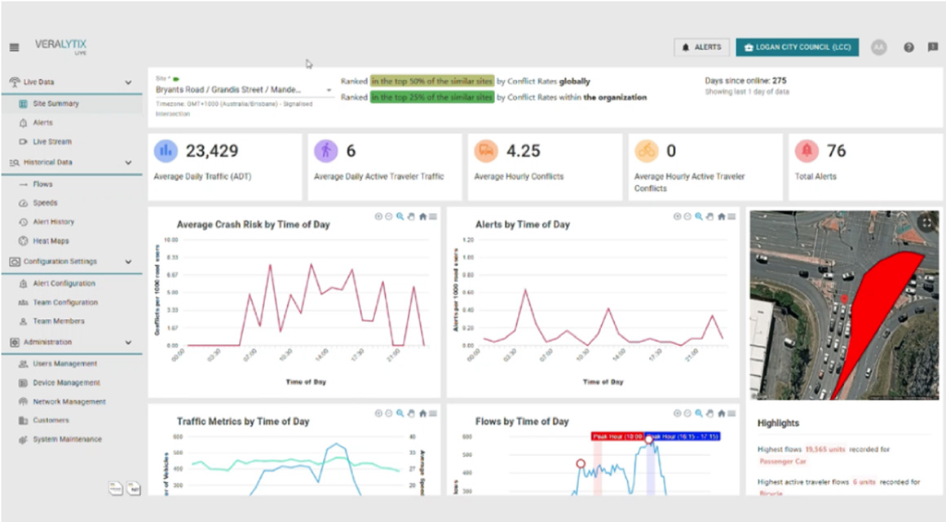This screenshot has width=946, height=522.
Task: Open Device Management page
Action: tap(66, 383)
